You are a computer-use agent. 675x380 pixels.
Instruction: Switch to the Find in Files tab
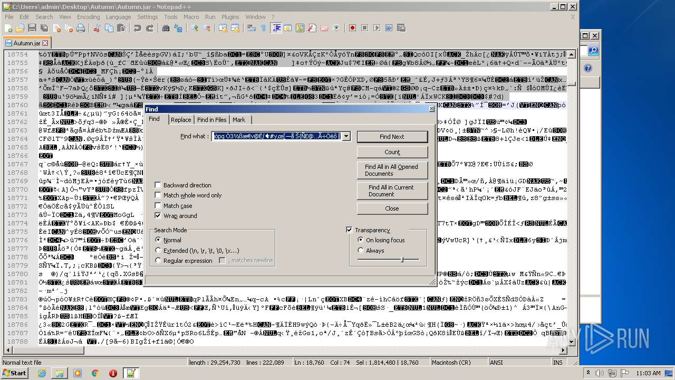click(x=211, y=120)
